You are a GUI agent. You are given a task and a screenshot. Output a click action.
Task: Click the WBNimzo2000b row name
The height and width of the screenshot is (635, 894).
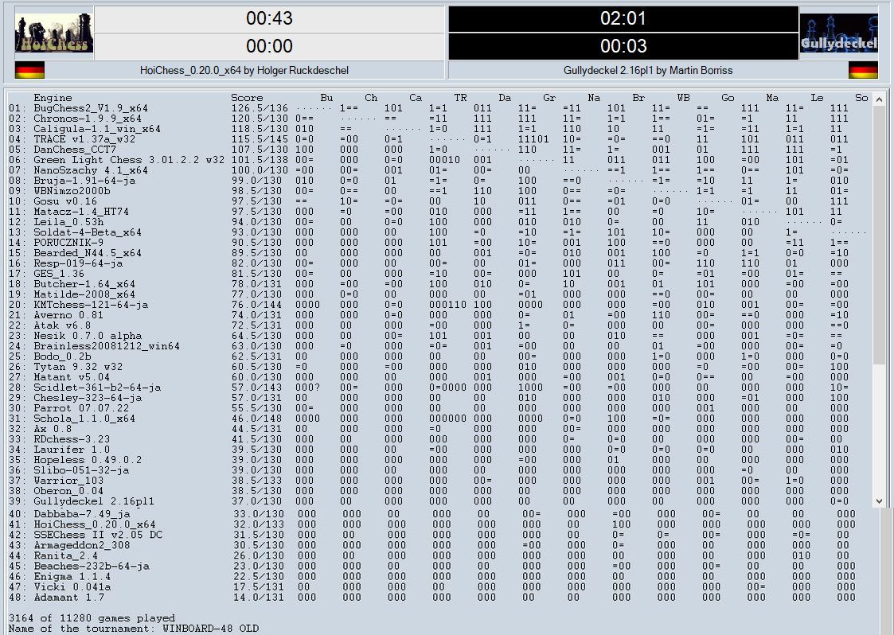coord(72,191)
